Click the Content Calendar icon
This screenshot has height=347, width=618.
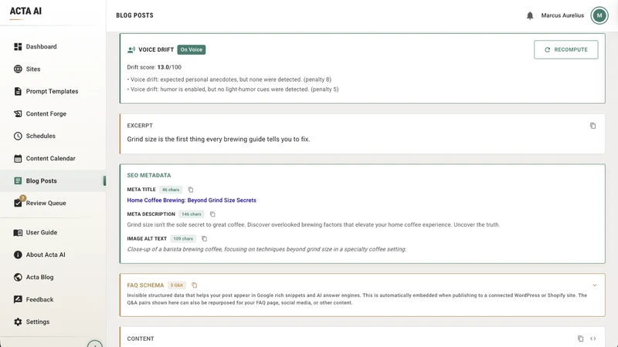point(18,158)
